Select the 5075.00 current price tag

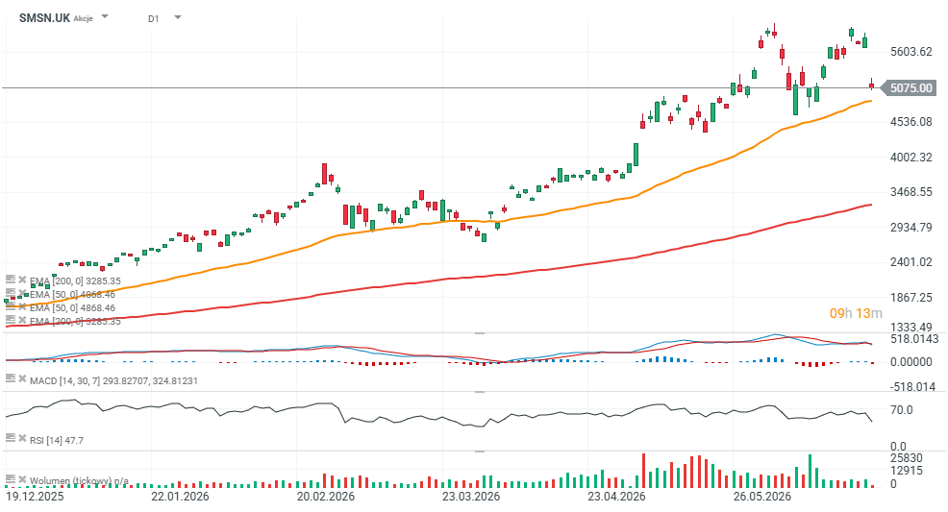(x=911, y=88)
